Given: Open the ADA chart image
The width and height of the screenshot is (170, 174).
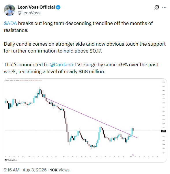Looking at the screenshot, I should click(85, 120).
